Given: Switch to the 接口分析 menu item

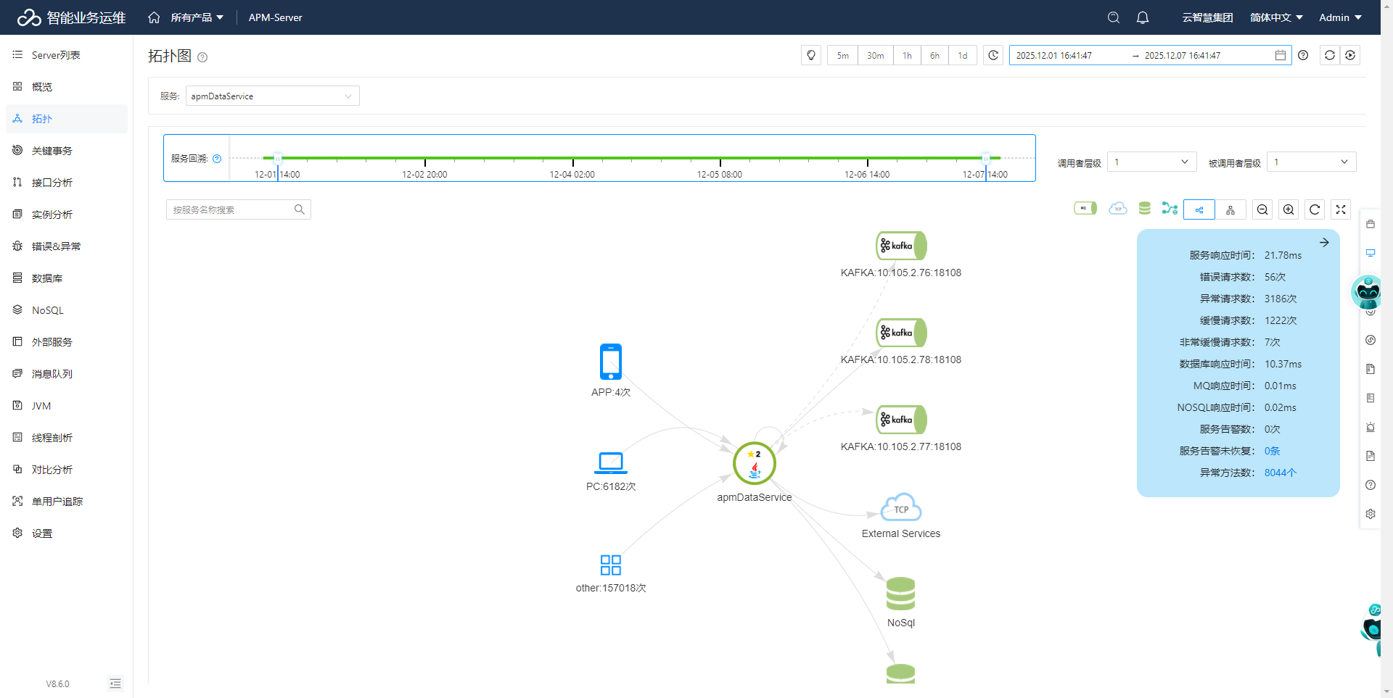Looking at the screenshot, I should (x=49, y=182).
